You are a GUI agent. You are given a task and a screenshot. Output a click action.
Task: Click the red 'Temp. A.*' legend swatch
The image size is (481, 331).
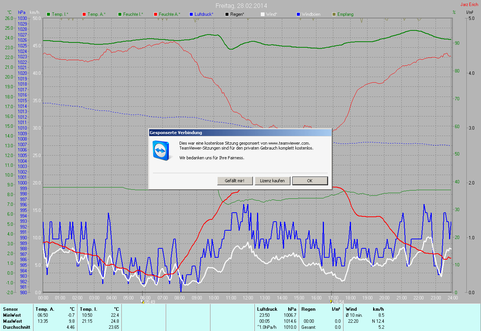coord(84,14)
